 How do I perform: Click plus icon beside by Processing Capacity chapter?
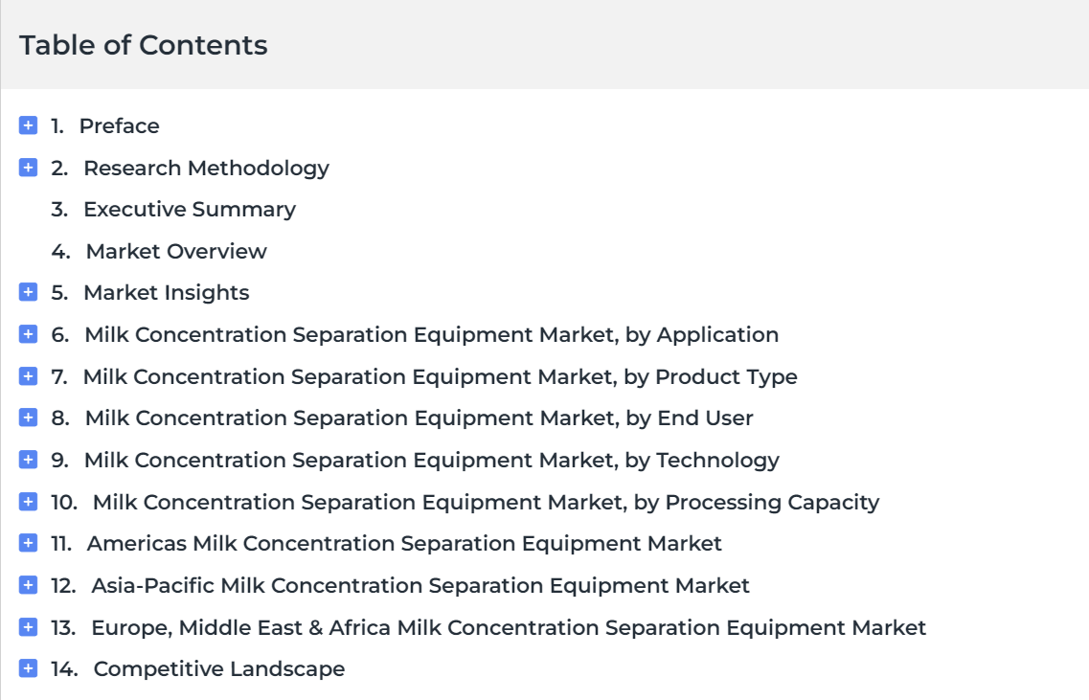(x=28, y=502)
